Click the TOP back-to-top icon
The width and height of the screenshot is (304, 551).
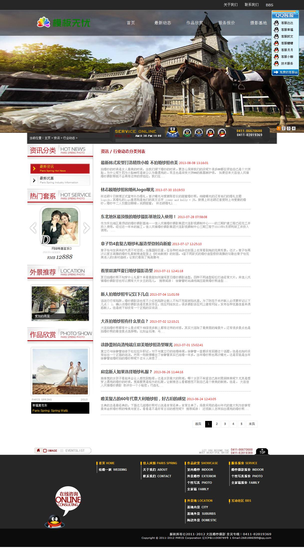tap(262, 451)
